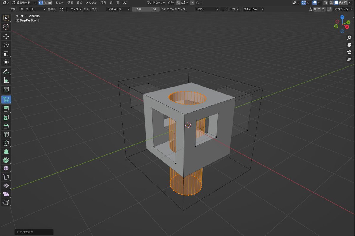The width and height of the screenshot is (355, 236).
Task: Open the 選択 menu
Action: 70,3
